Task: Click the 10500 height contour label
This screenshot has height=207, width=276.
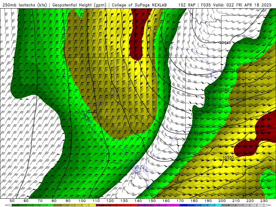Action: point(228,158)
